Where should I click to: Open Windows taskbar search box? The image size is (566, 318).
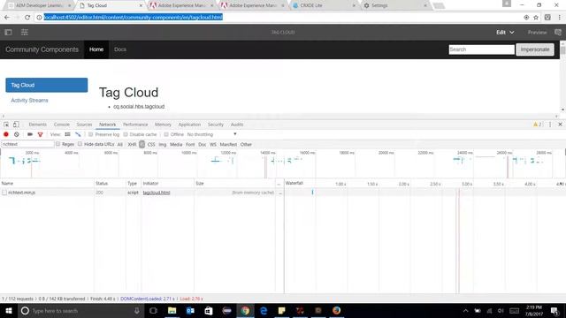[80, 310]
